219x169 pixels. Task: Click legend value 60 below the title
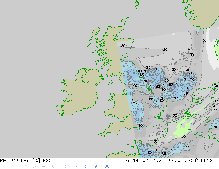tap(55, 166)
